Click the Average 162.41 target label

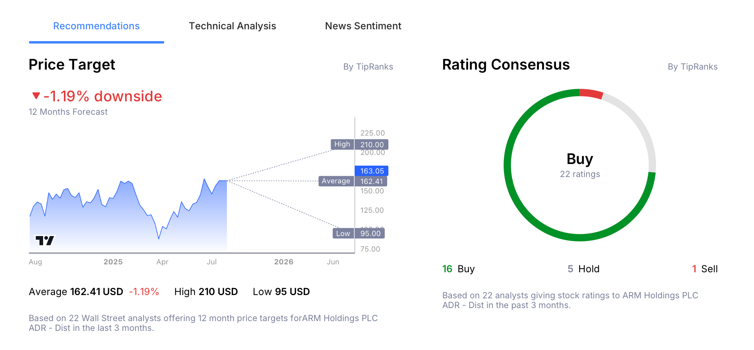coord(353,181)
